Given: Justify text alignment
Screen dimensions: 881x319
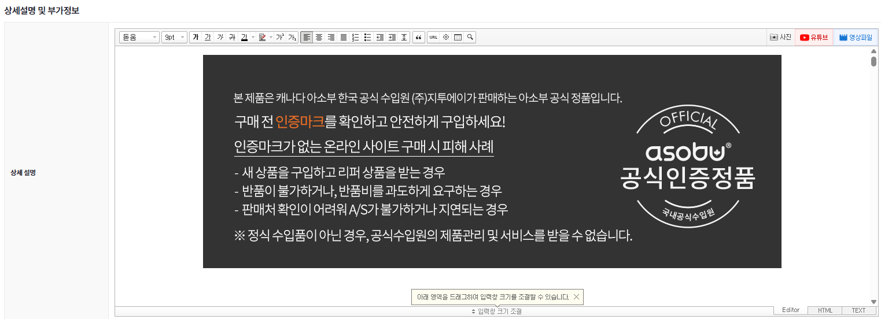Looking at the screenshot, I should coord(343,37).
